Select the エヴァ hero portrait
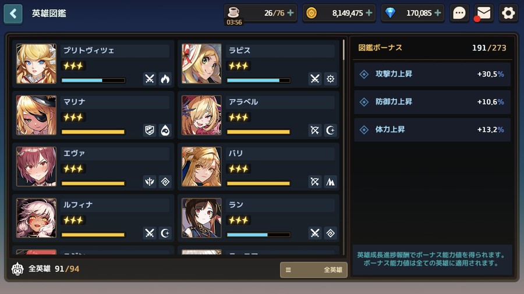The width and height of the screenshot is (524, 294). [x=37, y=166]
